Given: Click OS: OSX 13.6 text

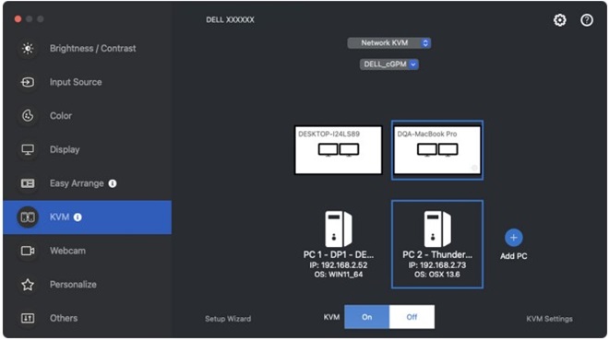Looking at the screenshot, I should (x=437, y=275).
